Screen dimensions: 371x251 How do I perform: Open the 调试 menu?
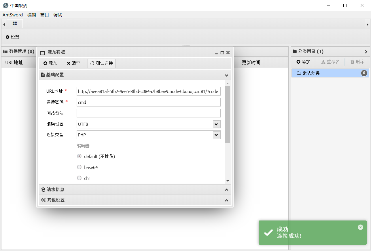click(x=58, y=15)
